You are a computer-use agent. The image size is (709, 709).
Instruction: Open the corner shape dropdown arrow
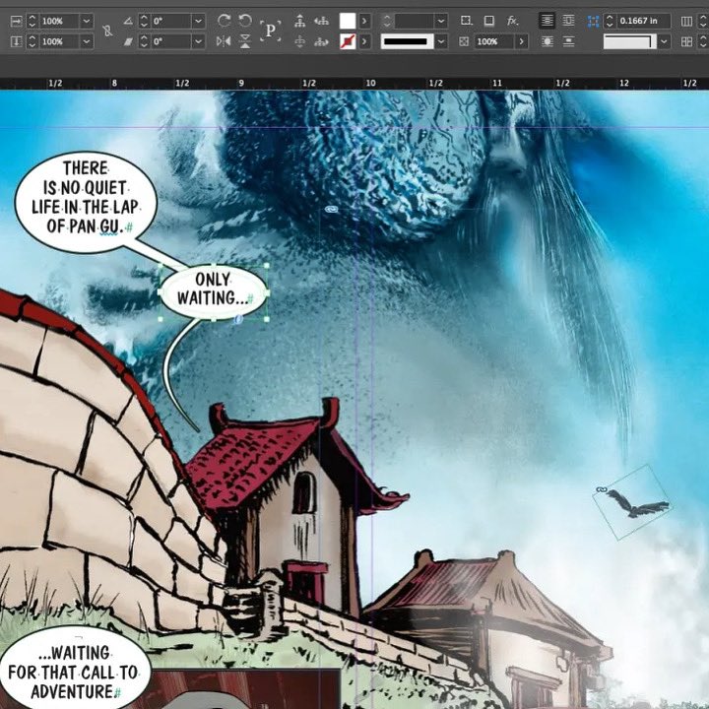pos(664,41)
